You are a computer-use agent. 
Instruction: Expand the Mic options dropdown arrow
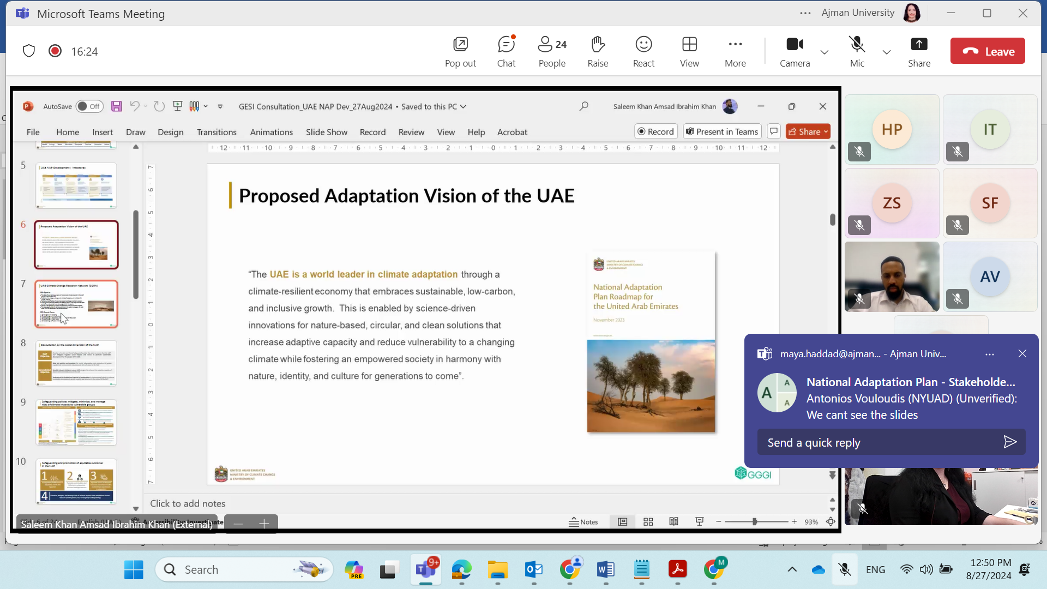tap(886, 52)
